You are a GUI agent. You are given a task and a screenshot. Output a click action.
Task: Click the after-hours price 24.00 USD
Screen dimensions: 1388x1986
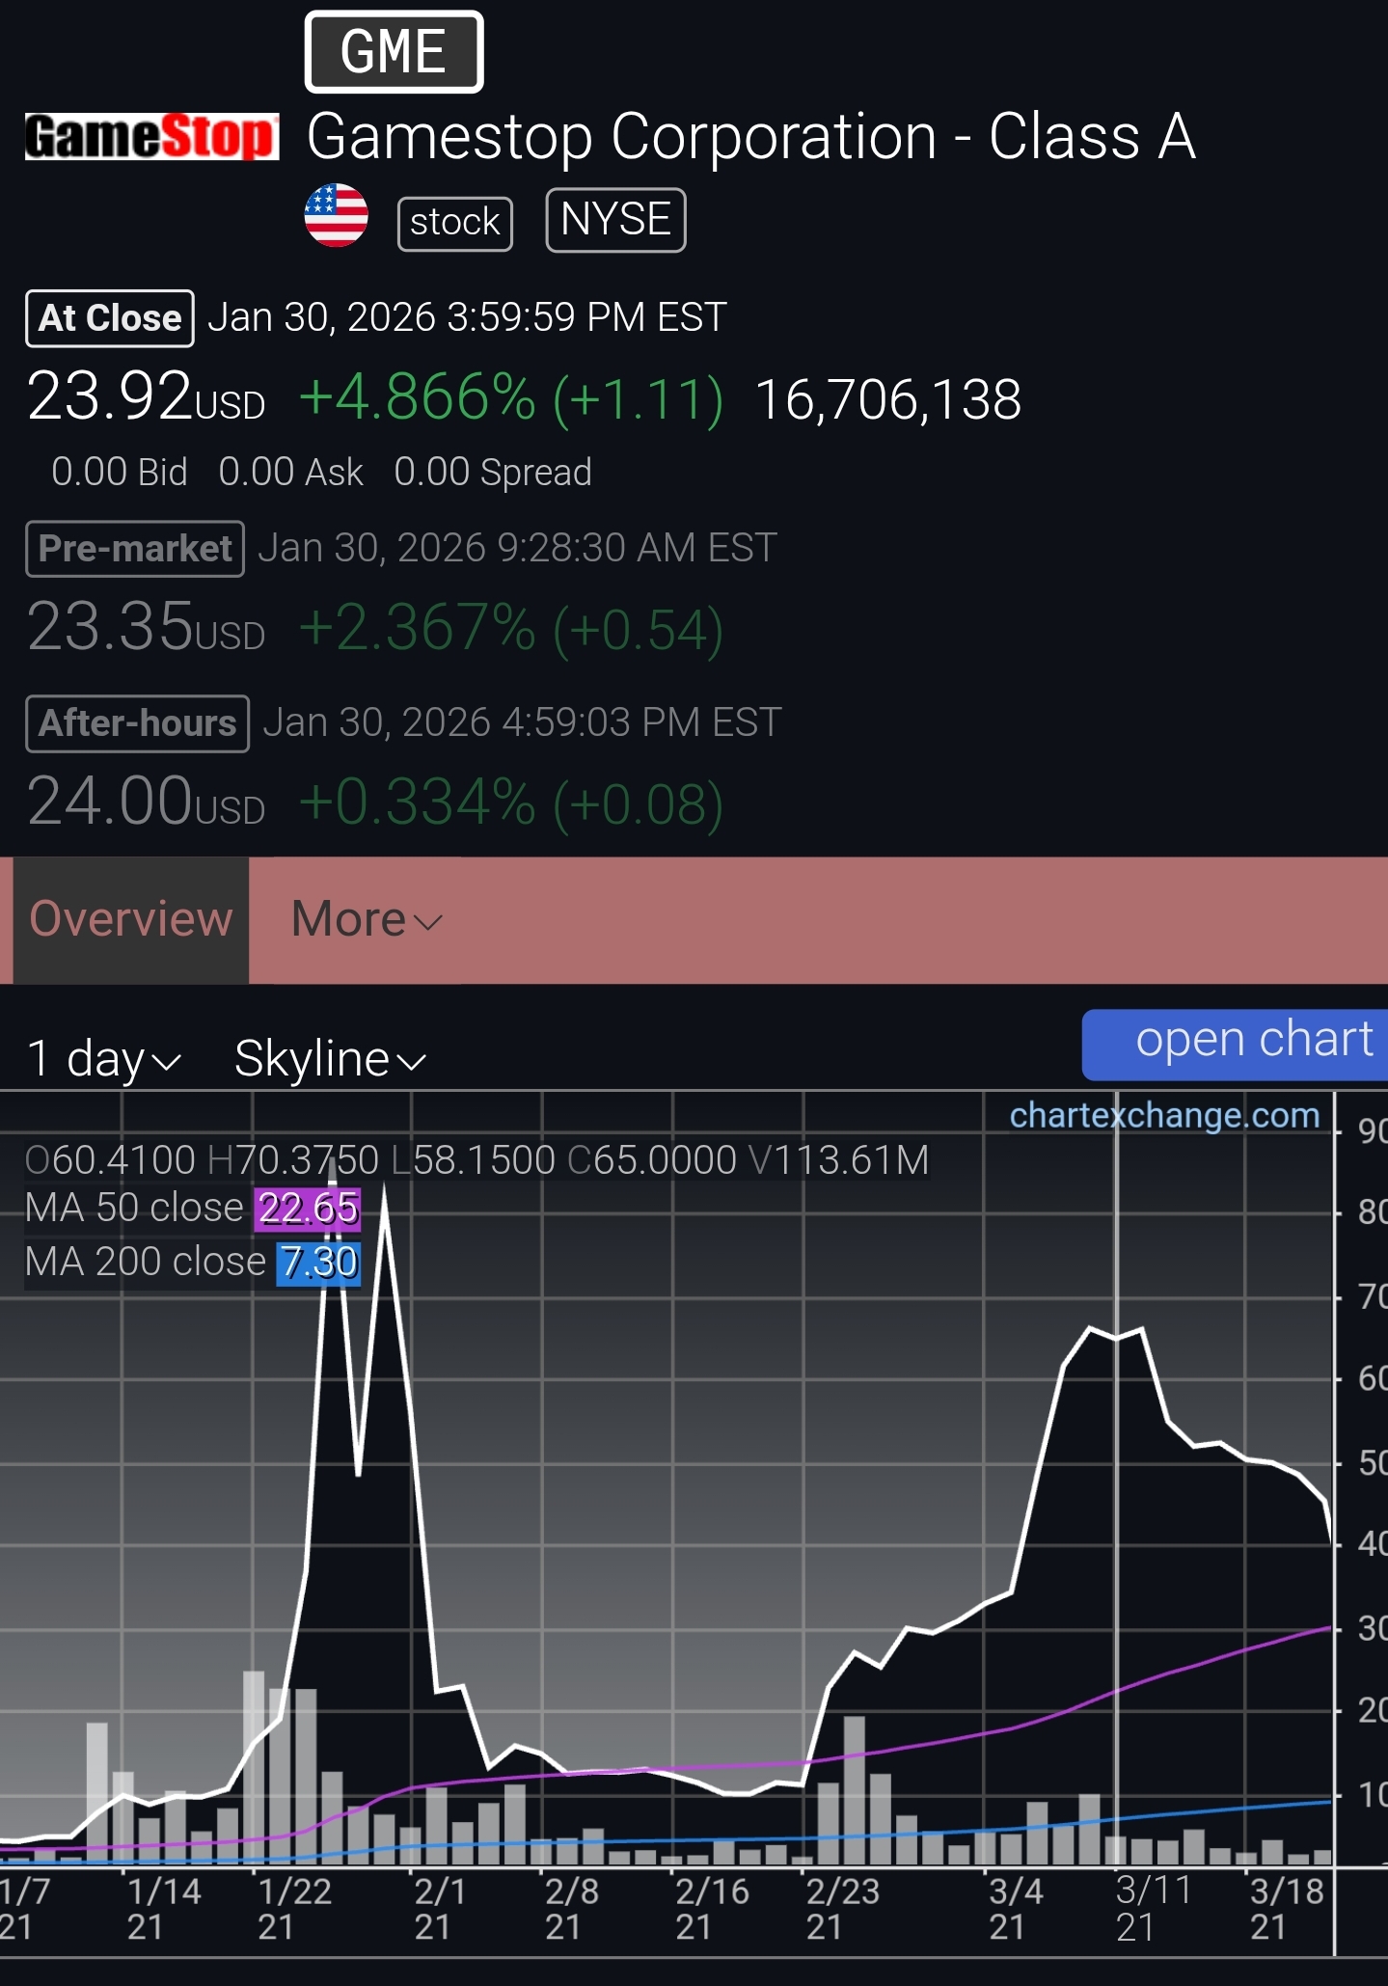click(147, 802)
